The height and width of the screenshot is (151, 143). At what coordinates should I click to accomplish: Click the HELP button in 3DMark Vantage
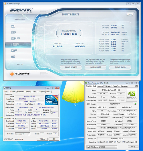point(130,15)
